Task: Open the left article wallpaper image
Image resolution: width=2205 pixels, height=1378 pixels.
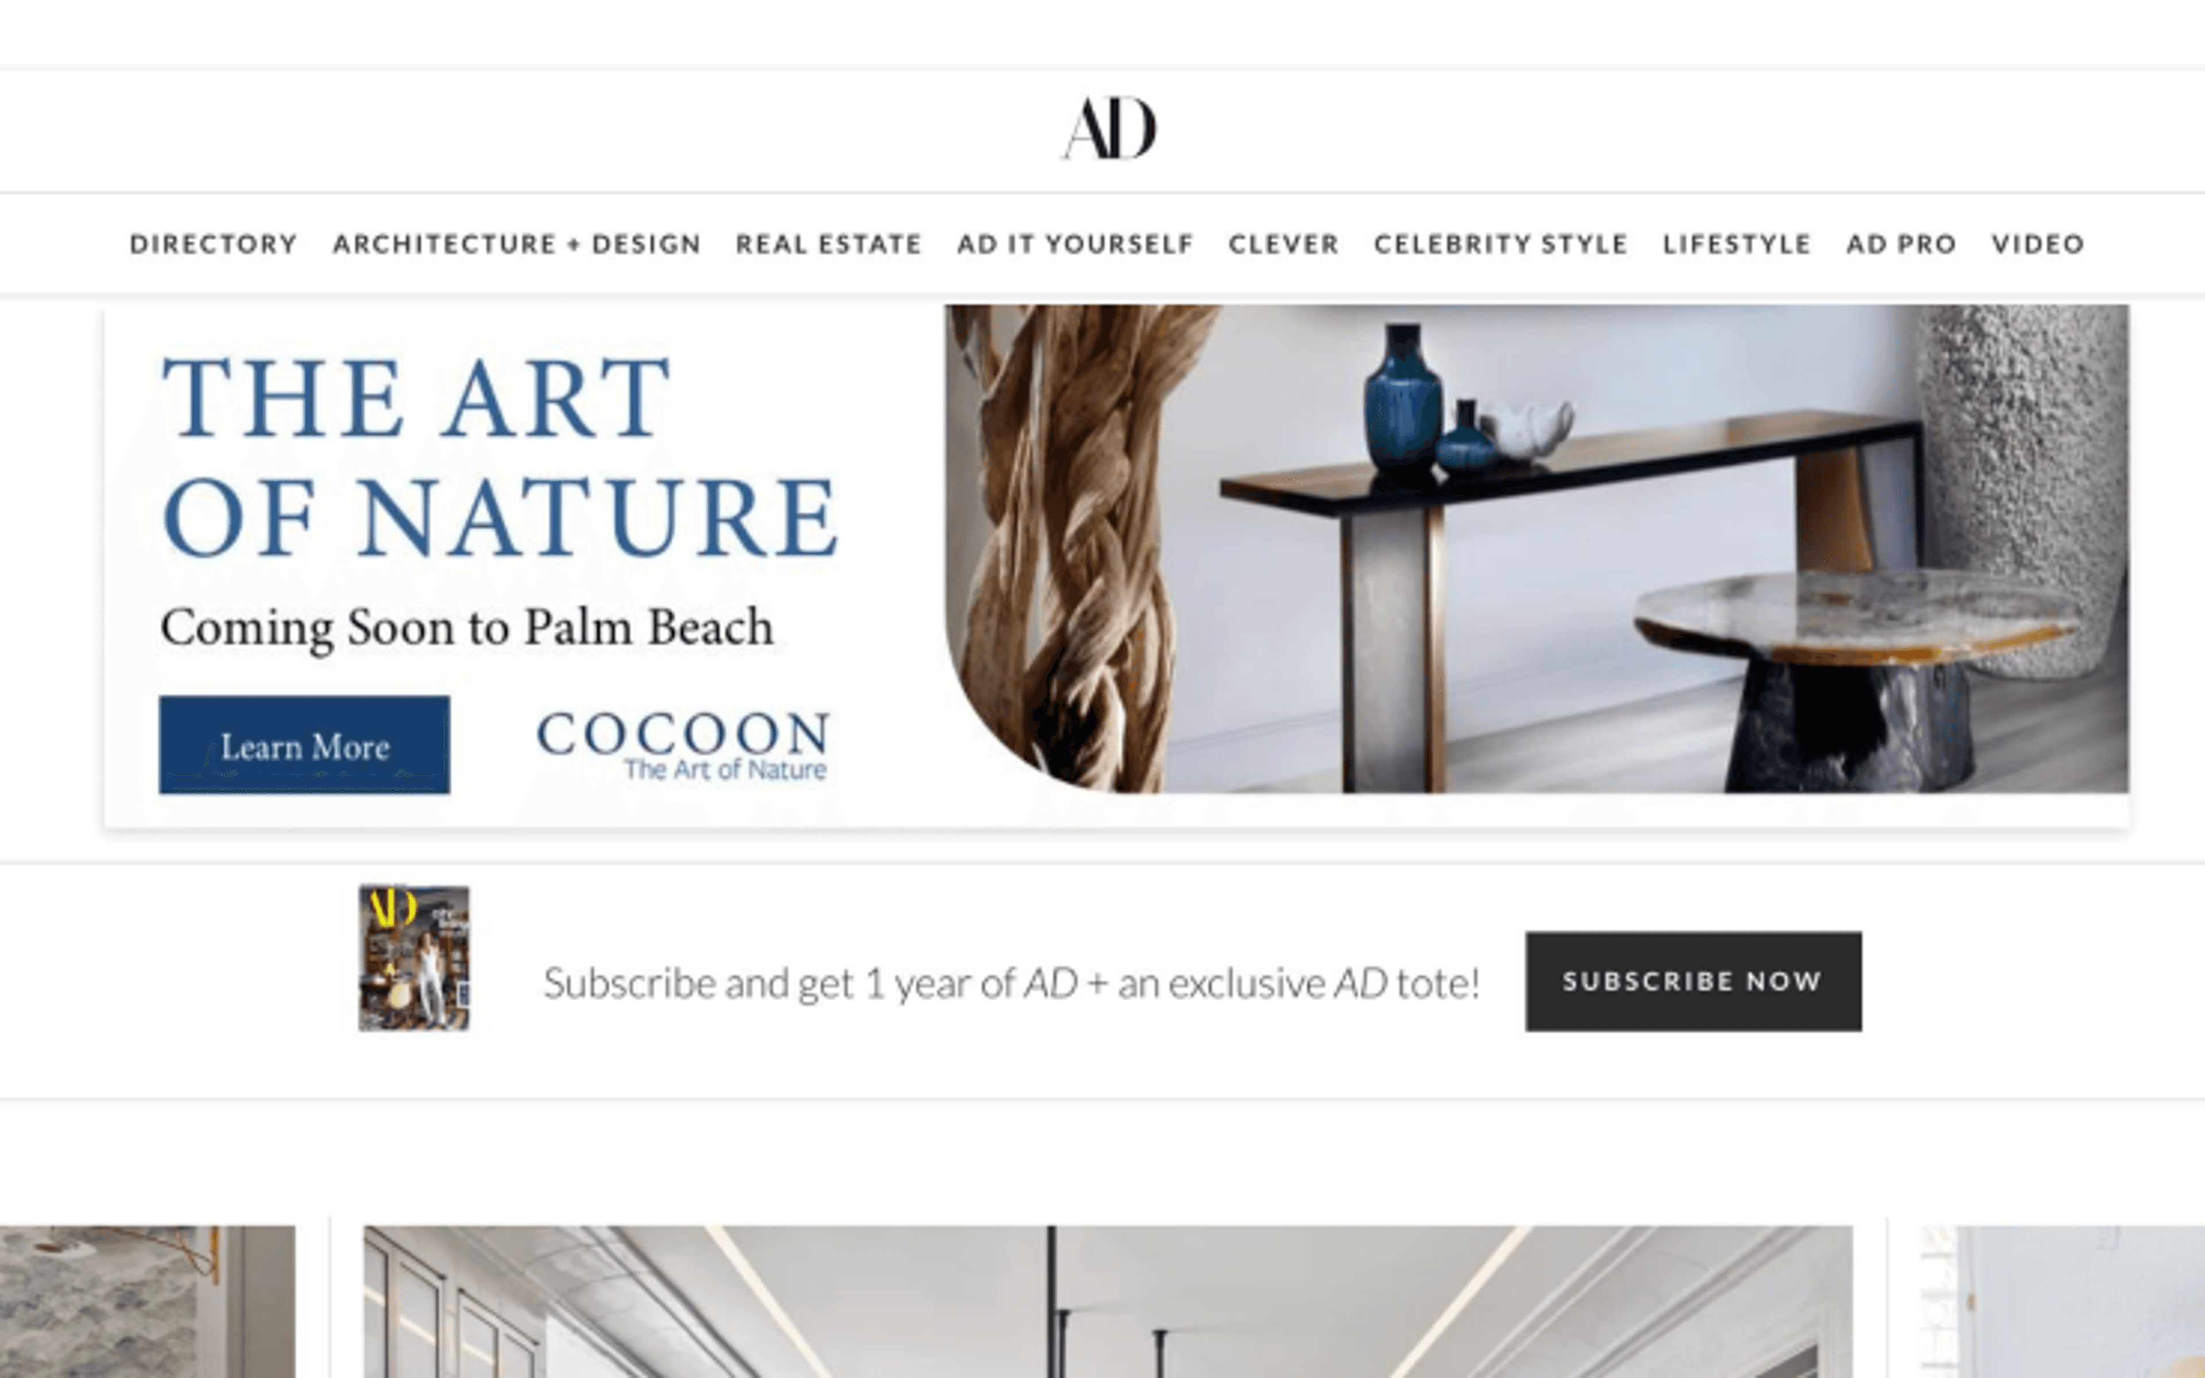Action: coord(148,1302)
